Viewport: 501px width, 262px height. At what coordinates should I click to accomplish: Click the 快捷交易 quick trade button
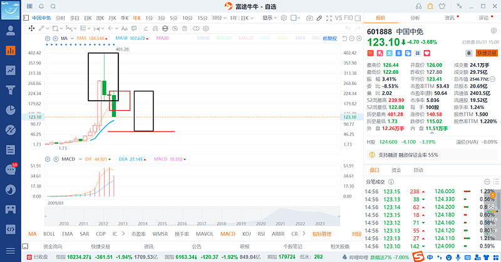click(x=487, y=53)
